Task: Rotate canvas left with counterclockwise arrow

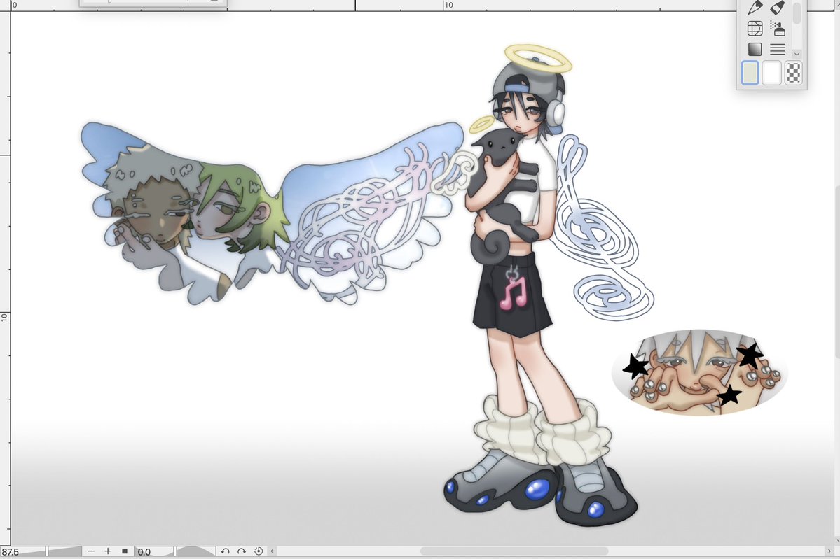Action: coord(225,551)
